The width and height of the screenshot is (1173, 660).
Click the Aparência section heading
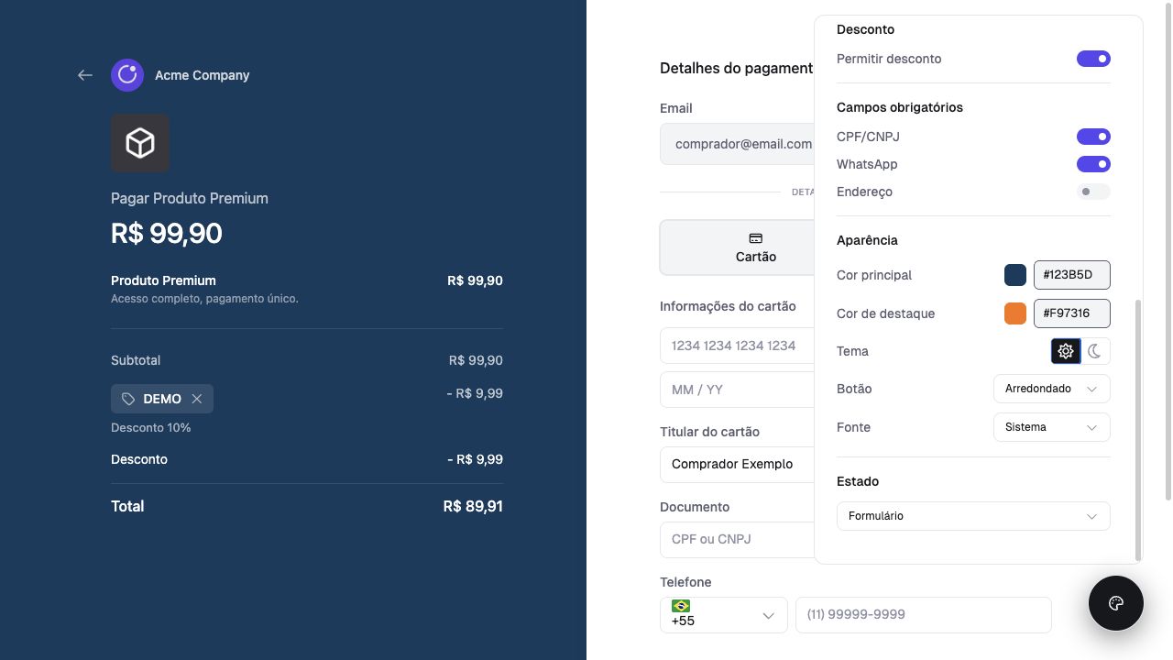[x=867, y=240]
